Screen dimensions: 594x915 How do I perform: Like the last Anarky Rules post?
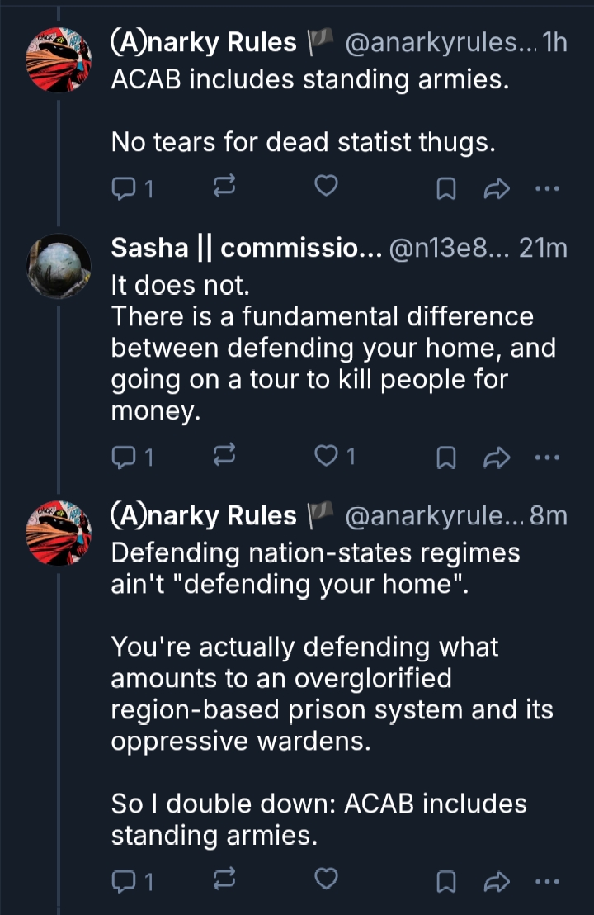click(x=327, y=881)
